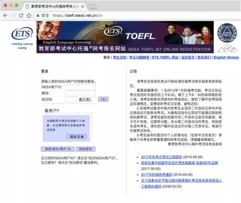Open 常见问题解答 in the navigation bar

coord(139,57)
